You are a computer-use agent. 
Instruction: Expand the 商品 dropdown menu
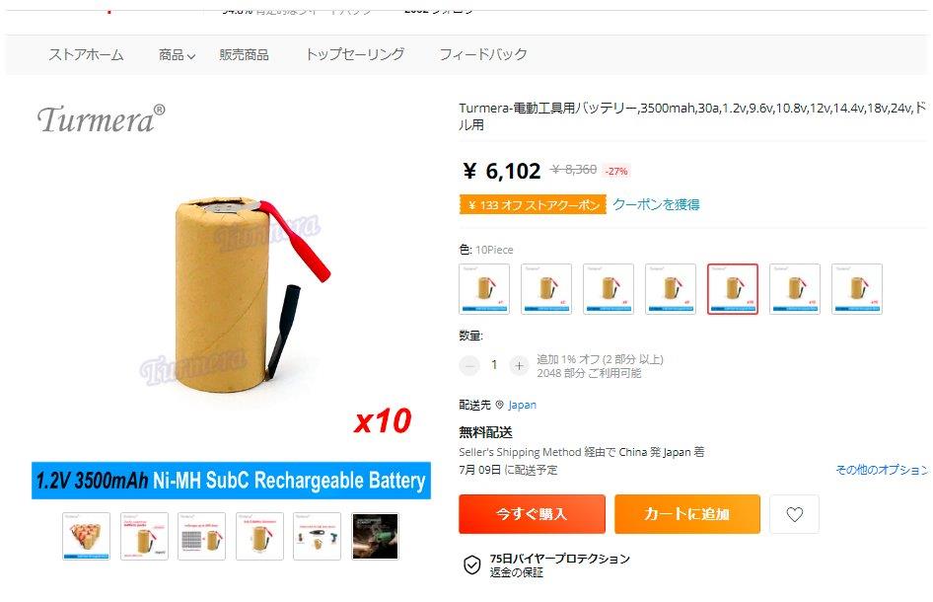[x=177, y=55]
